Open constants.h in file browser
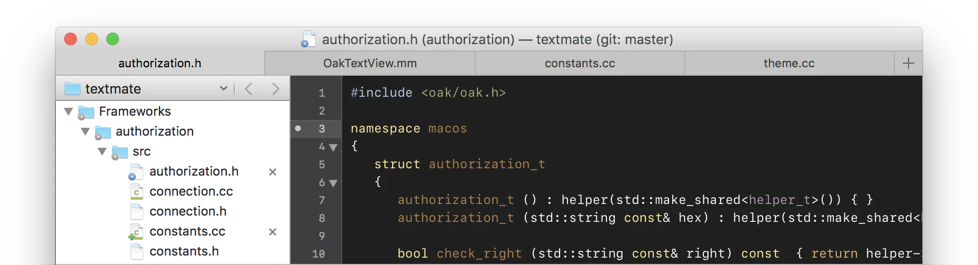This screenshot has width=978, height=265. click(x=184, y=251)
